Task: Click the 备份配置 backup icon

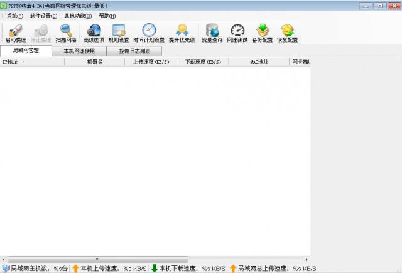Action: tap(263, 33)
